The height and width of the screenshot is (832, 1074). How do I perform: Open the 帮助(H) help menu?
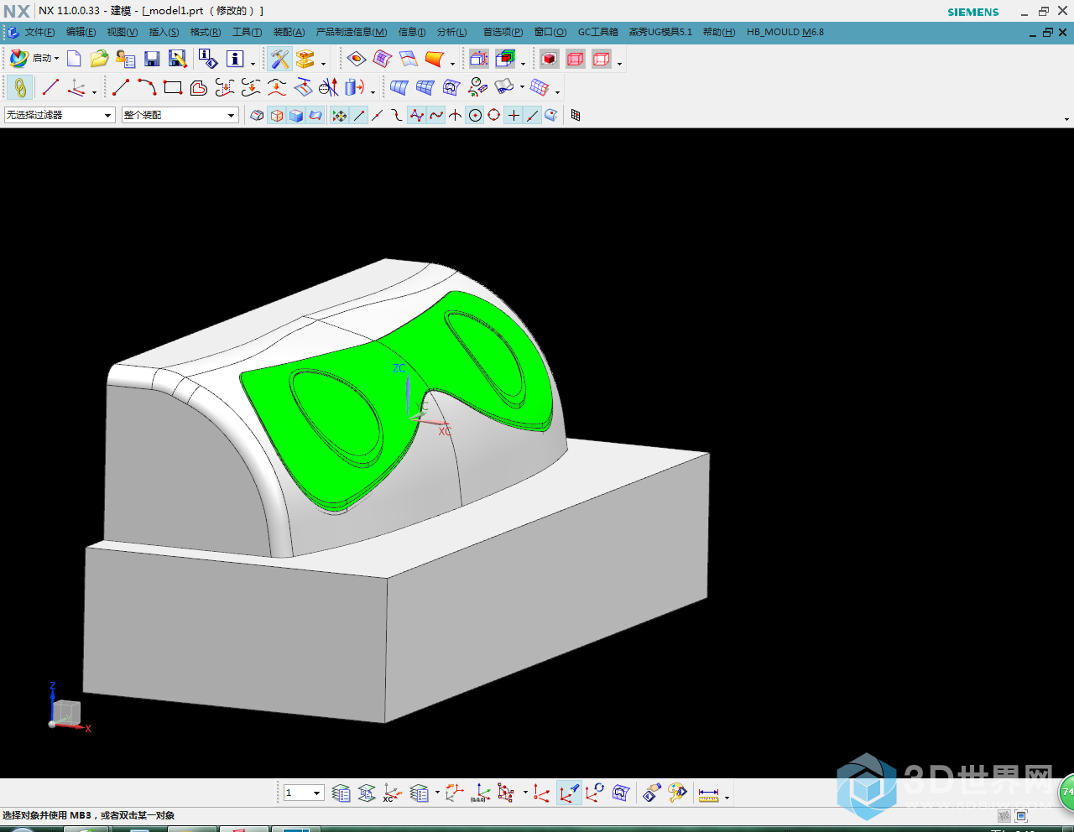pyautogui.click(x=719, y=32)
